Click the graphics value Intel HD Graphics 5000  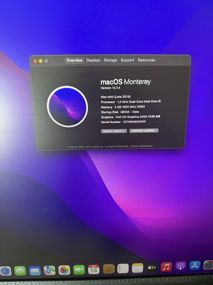pyautogui.click(x=138, y=117)
